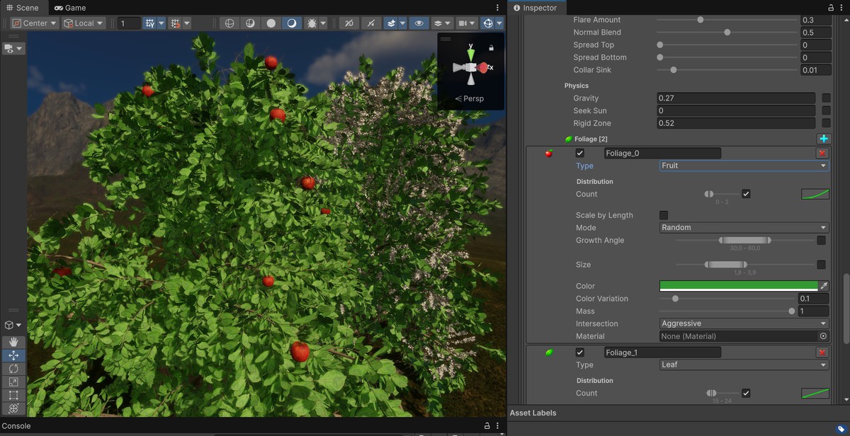This screenshot has height=436, width=850.
Task: Switch to the Game tab
Action: click(x=70, y=8)
